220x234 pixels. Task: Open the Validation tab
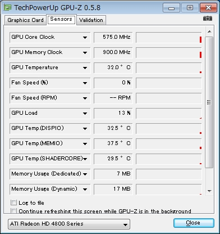pos(91,20)
